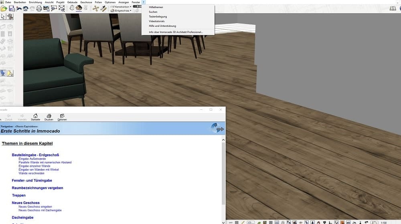Open the Treppen help link
Screen dimensions: 401x224
19,195
